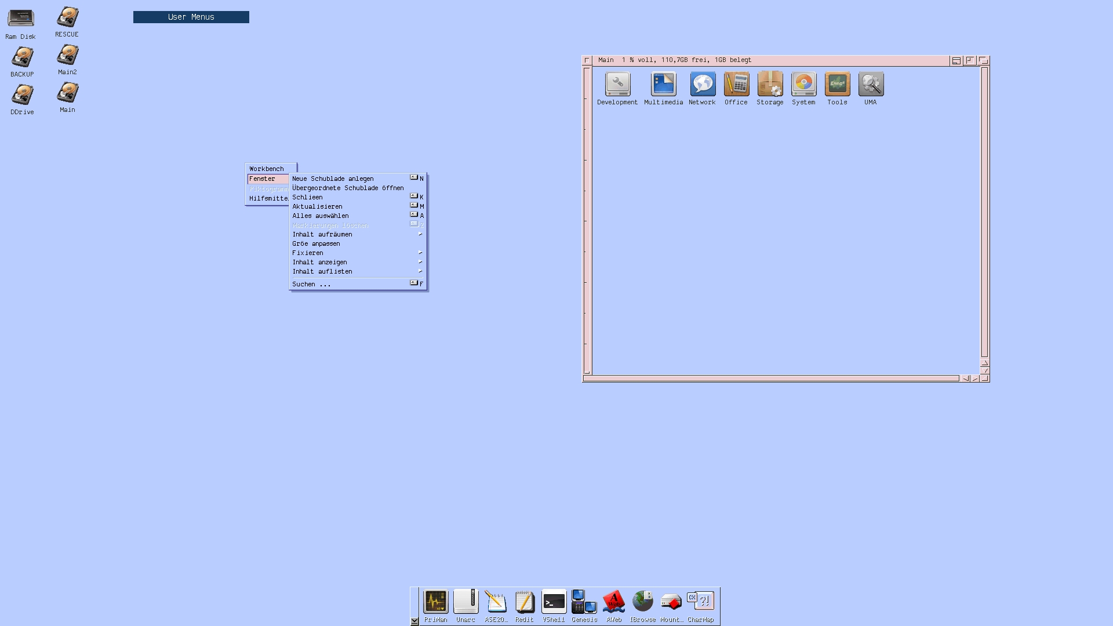Expand the Fixieren submenu
Screen dimensions: 1113x626
[358, 253]
